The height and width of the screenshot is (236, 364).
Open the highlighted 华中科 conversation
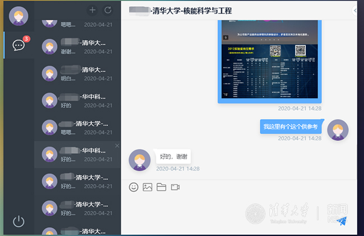point(77,154)
